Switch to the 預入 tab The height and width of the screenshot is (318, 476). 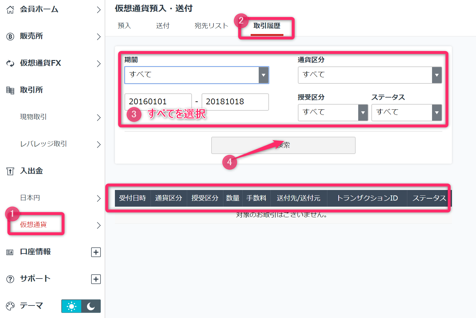click(124, 25)
